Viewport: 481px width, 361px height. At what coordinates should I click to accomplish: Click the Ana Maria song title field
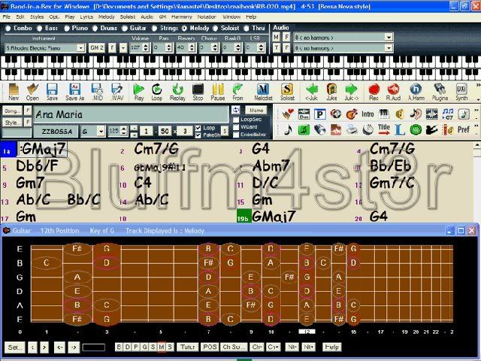pyautogui.click(x=131, y=114)
